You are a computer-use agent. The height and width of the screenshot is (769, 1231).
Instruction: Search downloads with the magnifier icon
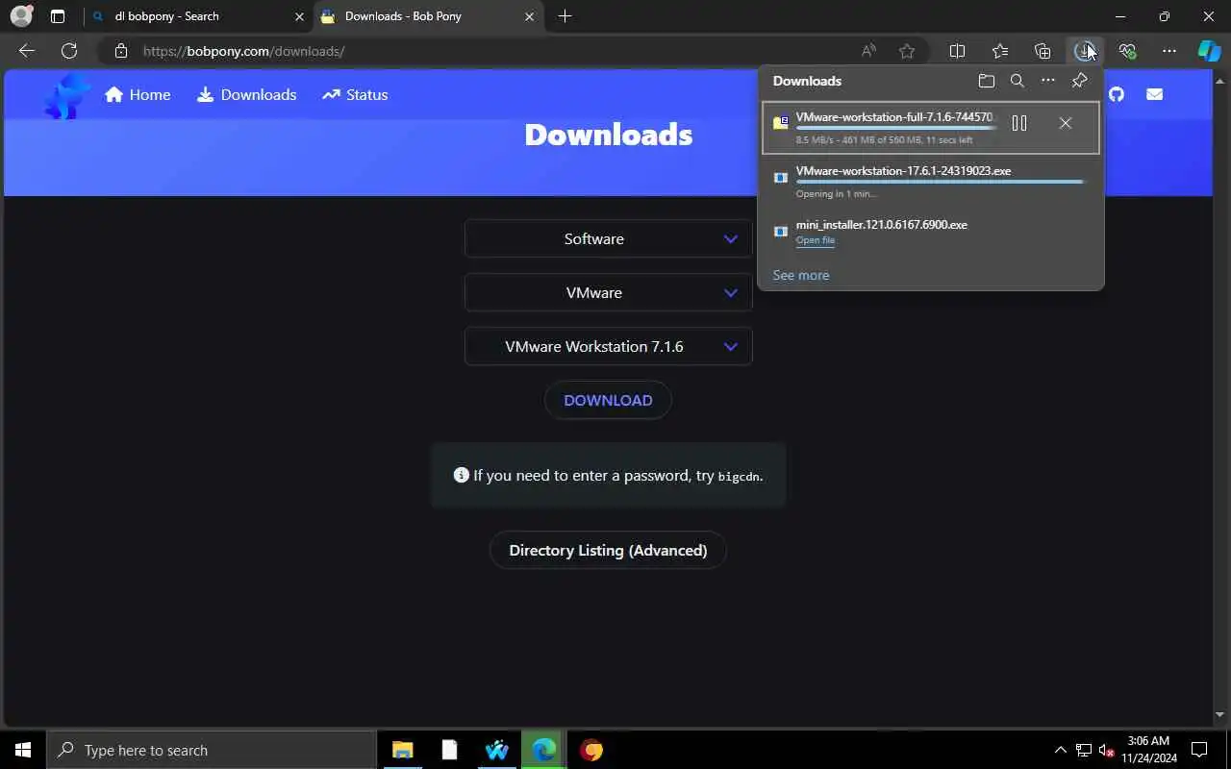pyautogui.click(x=1017, y=81)
